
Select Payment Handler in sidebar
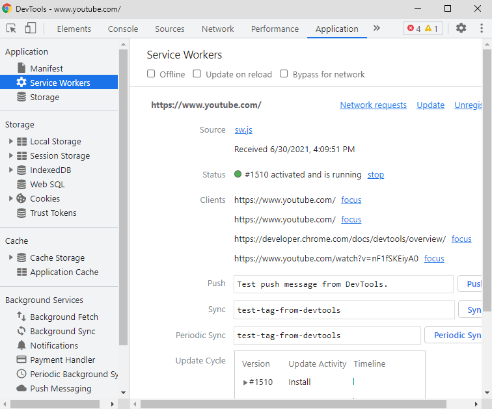(x=62, y=360)
